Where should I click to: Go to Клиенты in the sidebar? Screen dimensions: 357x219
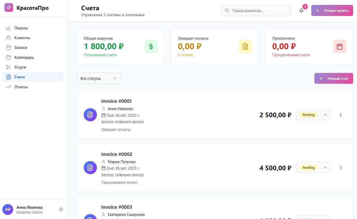click(22, 38)
